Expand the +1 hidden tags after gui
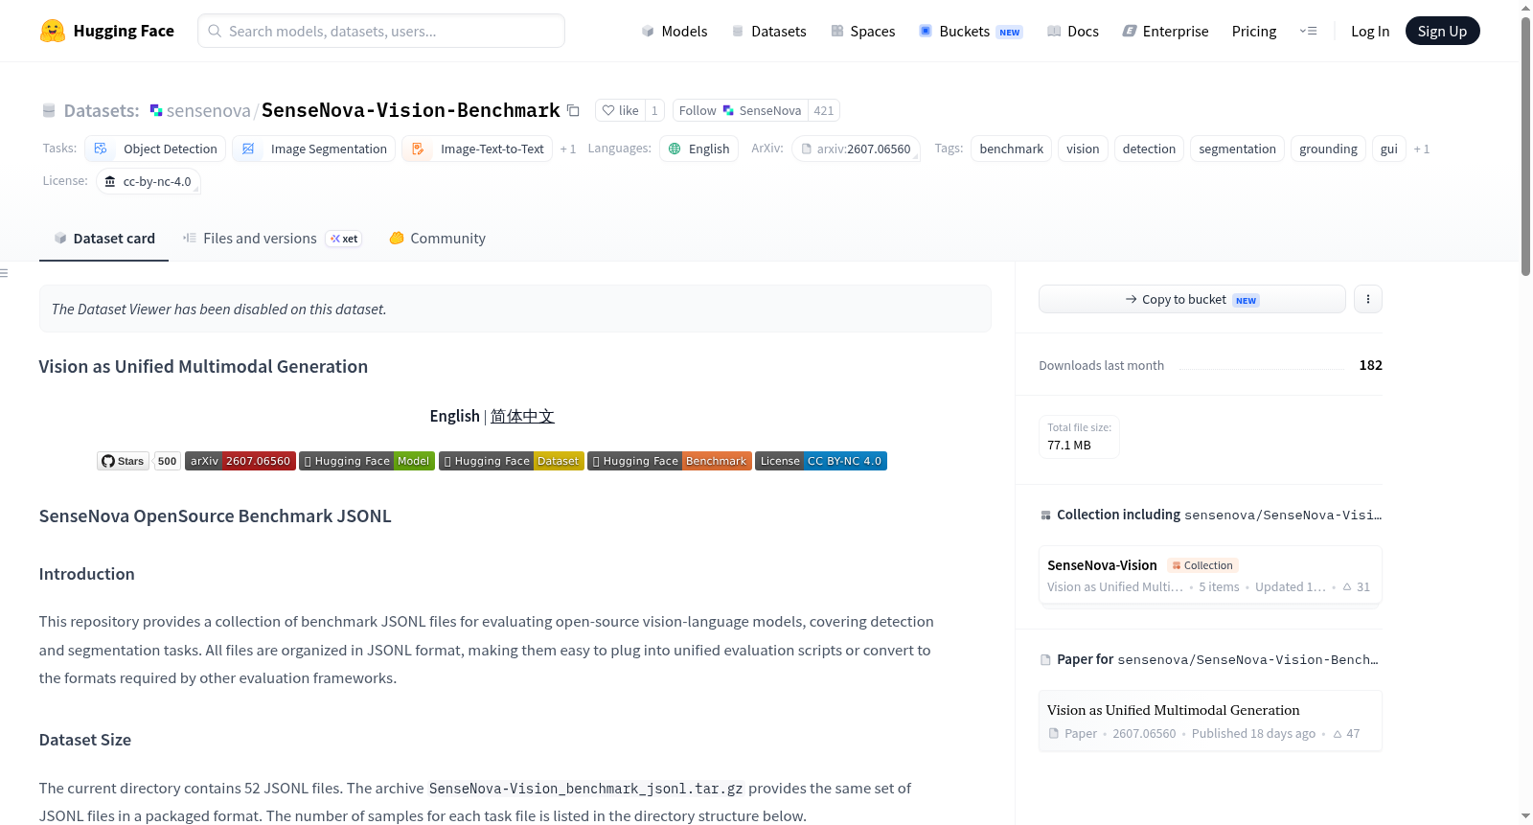Viewport: 1533px width, 825px height. pyautogui.click(x=1422, y=149)
